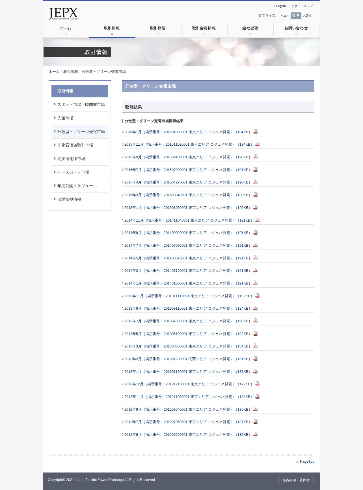The width and height of the screenshot is (363, 490).
Task: Click the sidebar 取引情報 heading
Action: tap(80, 91)
